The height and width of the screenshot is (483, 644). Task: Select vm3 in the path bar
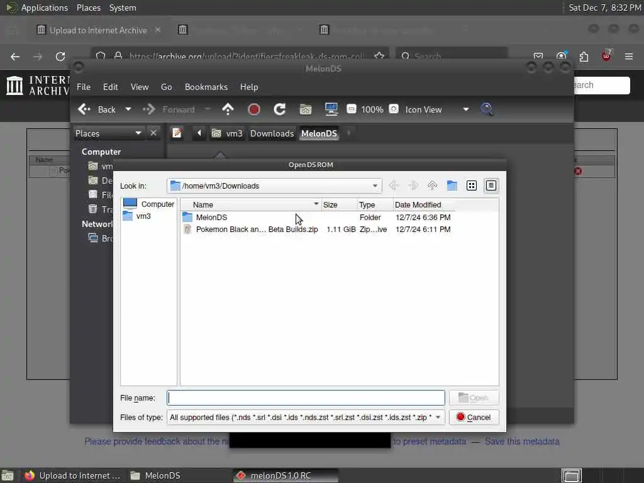point(227,133)
